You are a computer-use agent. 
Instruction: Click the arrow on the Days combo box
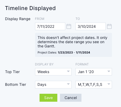click(68, 84)
